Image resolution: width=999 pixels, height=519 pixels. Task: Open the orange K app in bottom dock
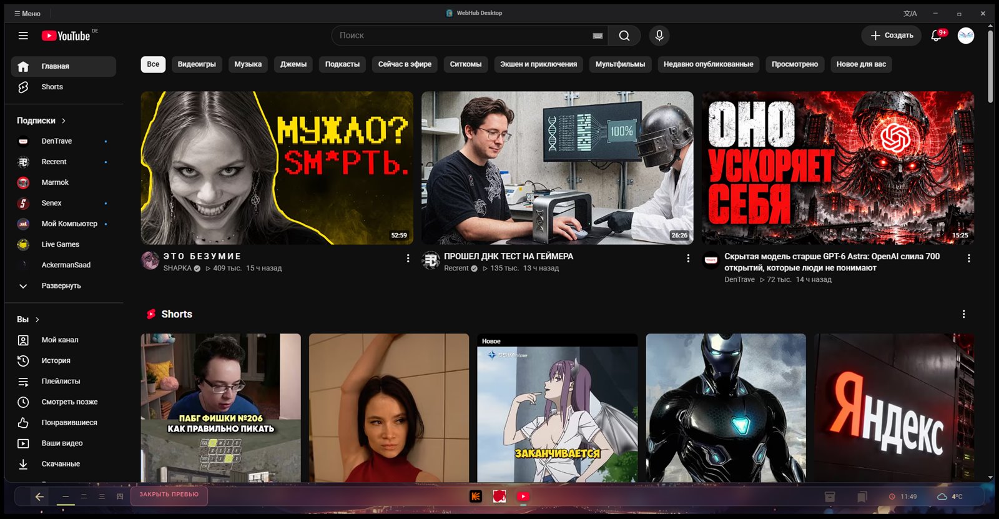[x=476, y=497]
